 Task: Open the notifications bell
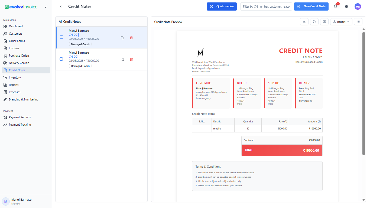coord(336,6)
